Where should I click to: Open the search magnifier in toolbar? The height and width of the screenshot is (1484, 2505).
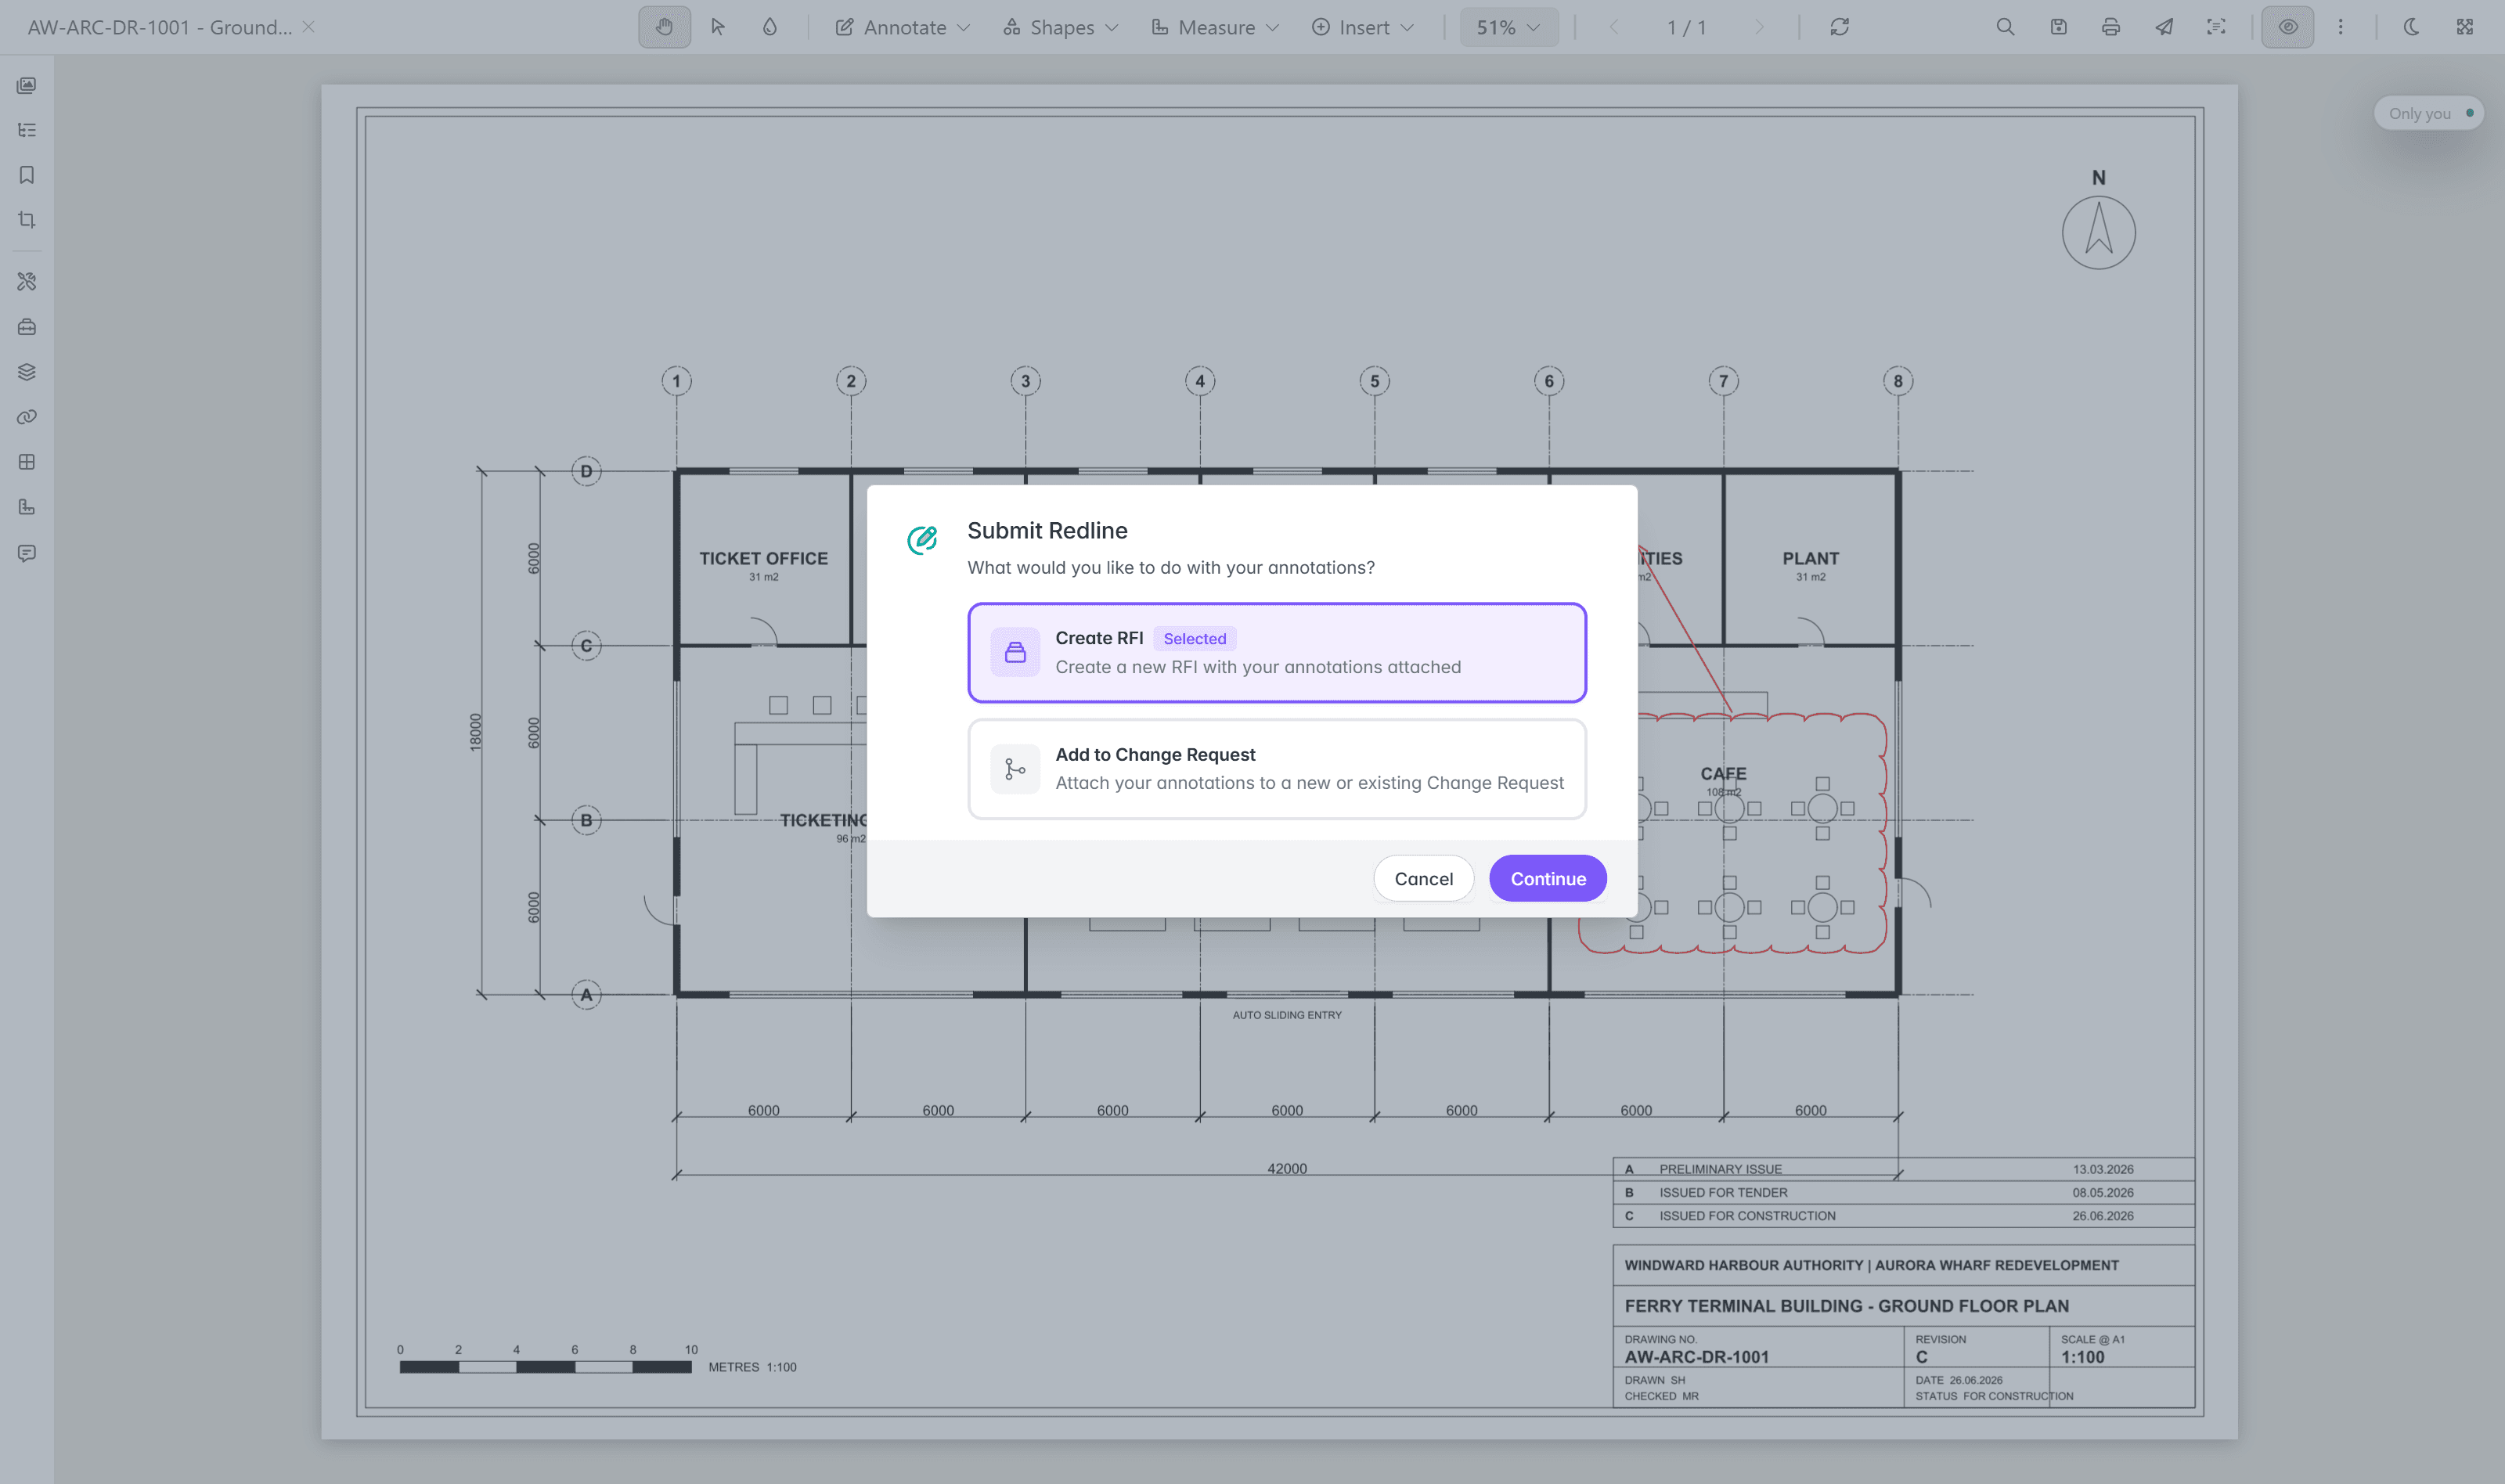pyautogui.click(x=2005, y=27)
